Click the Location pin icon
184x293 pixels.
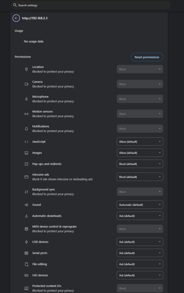[26, 69]
